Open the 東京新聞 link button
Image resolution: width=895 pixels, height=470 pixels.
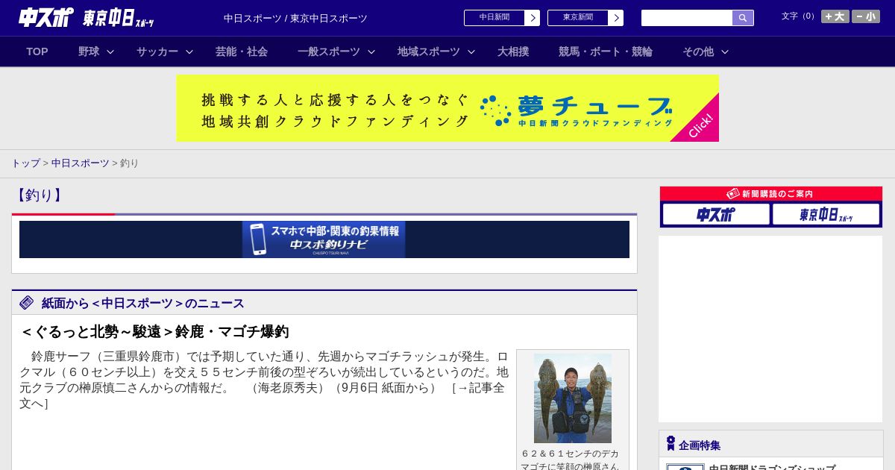click(578, 18)
